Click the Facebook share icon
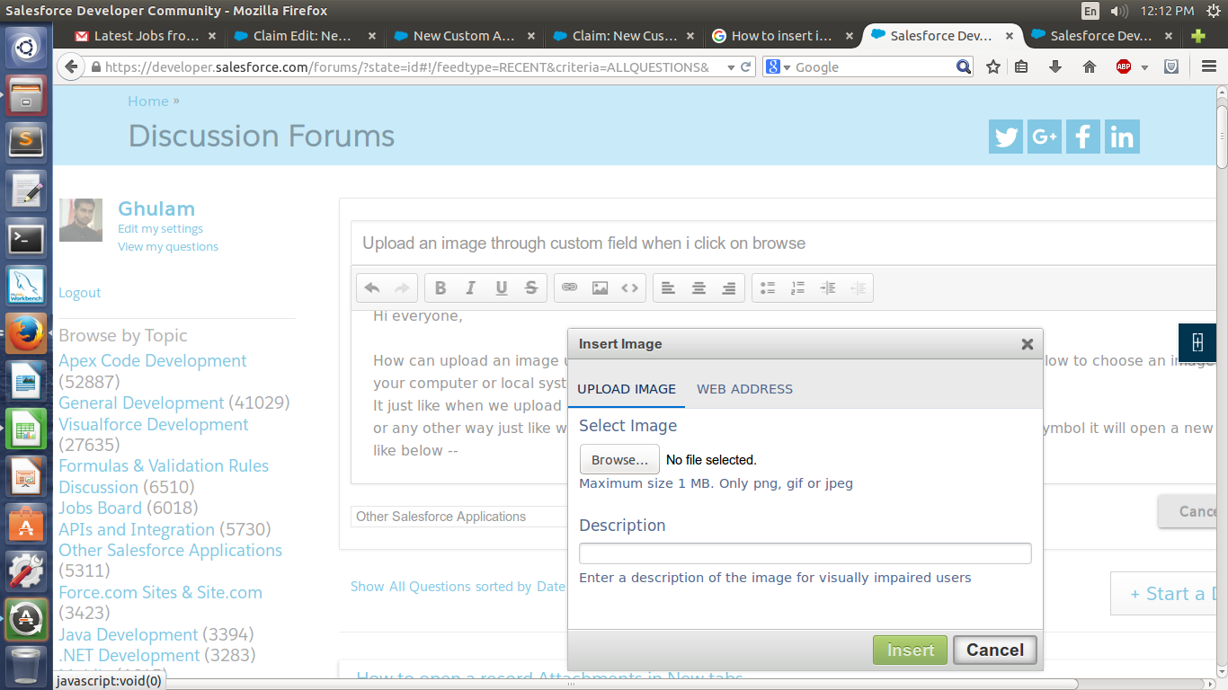This screenshot has height=690, width=1228. [1083, 137]
